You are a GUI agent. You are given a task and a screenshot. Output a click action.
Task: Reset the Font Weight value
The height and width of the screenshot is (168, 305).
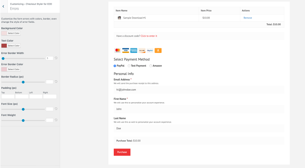pos(56,120)
